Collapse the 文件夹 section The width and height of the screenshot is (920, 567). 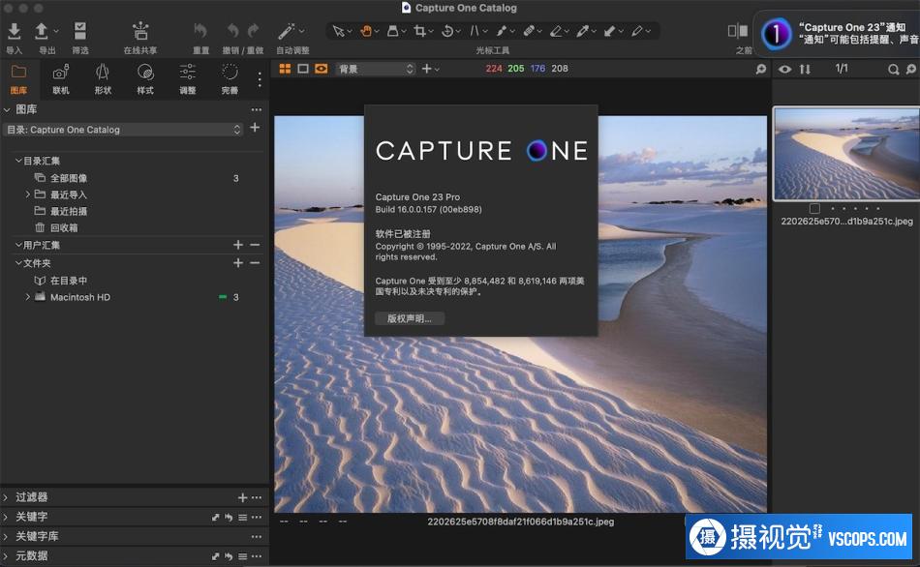18,262
